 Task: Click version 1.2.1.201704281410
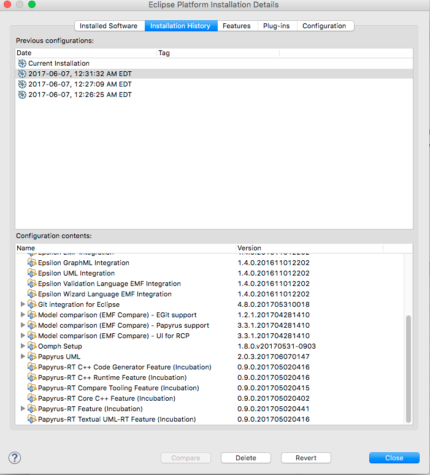click(x=274, y=315)
